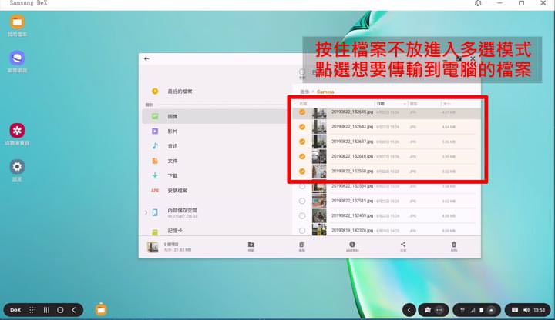Sort by the Type column header
The width and height of the screenshot is (555, 320).
click(x=413, y=104)
